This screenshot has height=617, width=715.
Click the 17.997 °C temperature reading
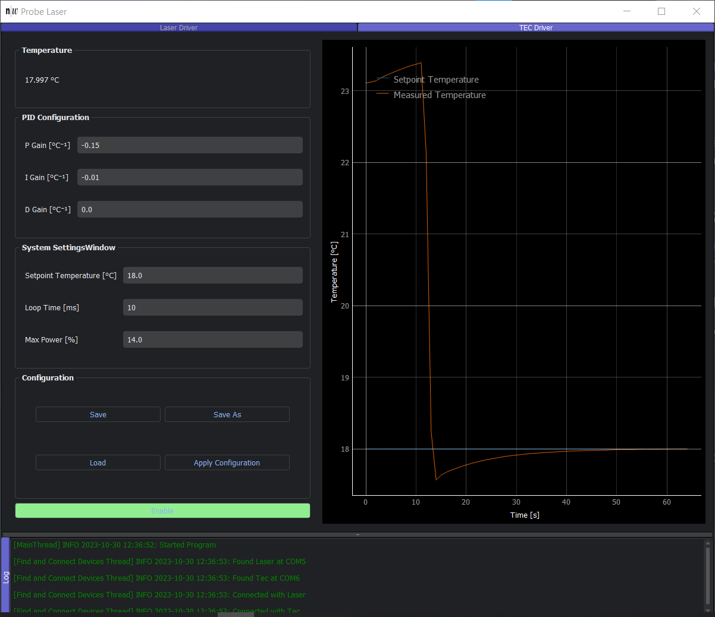(42, 80)
